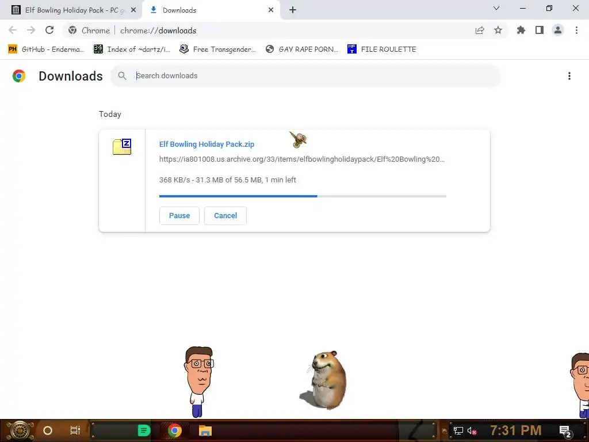589x442 pixels.
Task: Click the hamster desktop character
Action: click(x=324, y=380)
